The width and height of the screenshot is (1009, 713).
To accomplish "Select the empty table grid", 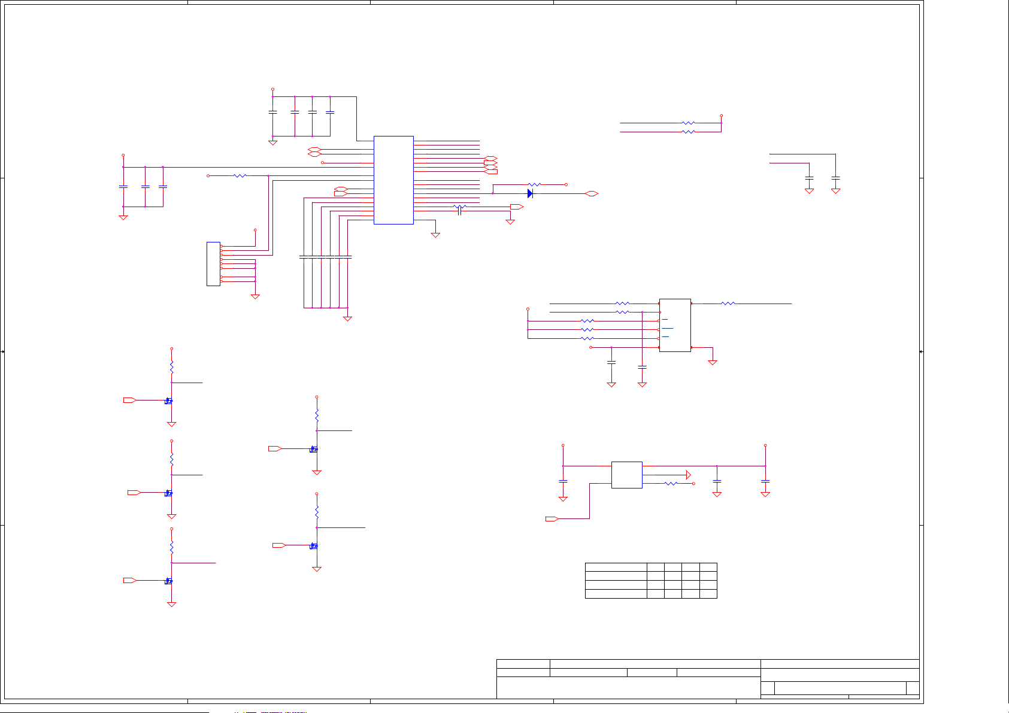I will (x=651, y=581).
